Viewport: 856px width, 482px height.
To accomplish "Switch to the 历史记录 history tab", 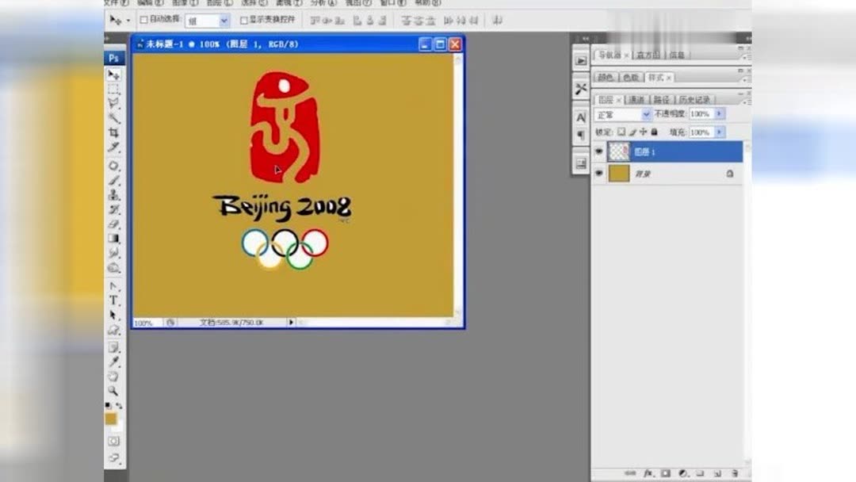I will coord(694,99).
